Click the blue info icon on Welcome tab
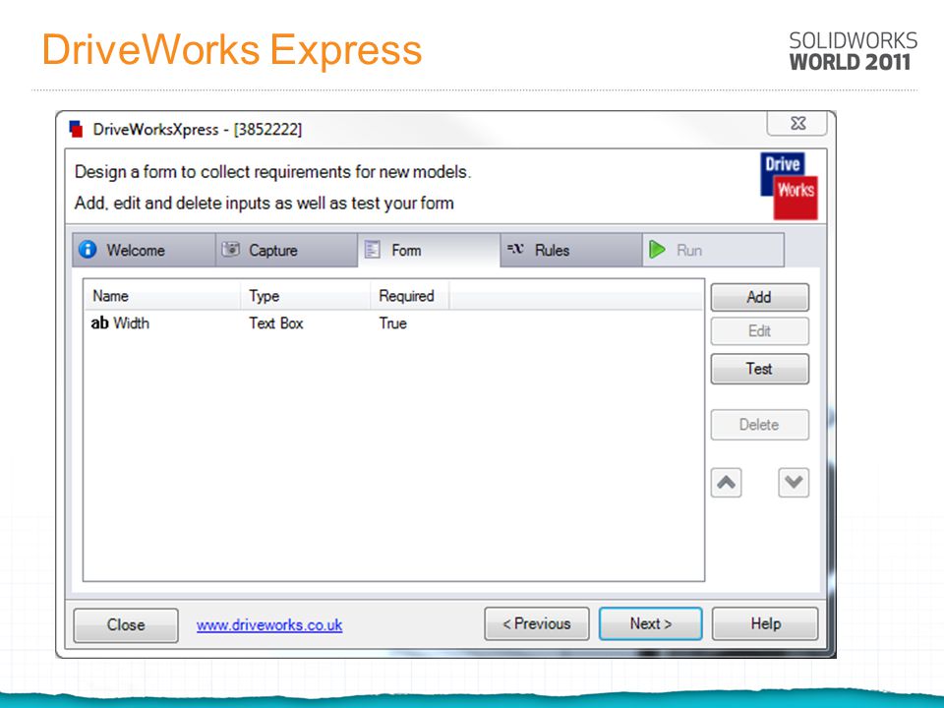The width and height of the screenshot is (944, 708). click(x=88, y=249)
